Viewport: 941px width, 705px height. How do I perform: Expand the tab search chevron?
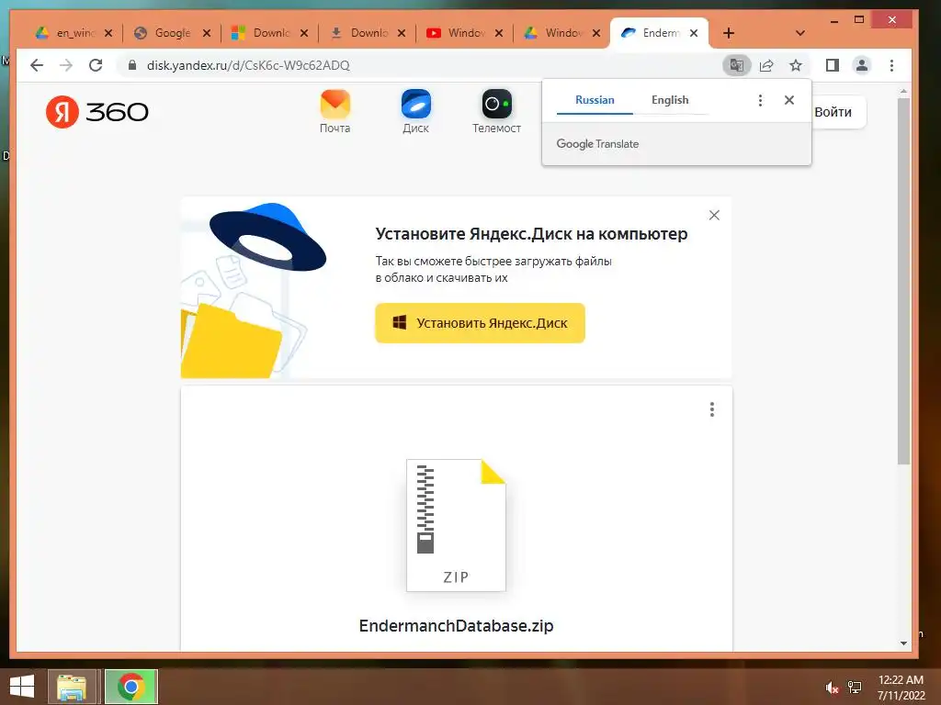[x=800, y=33]
